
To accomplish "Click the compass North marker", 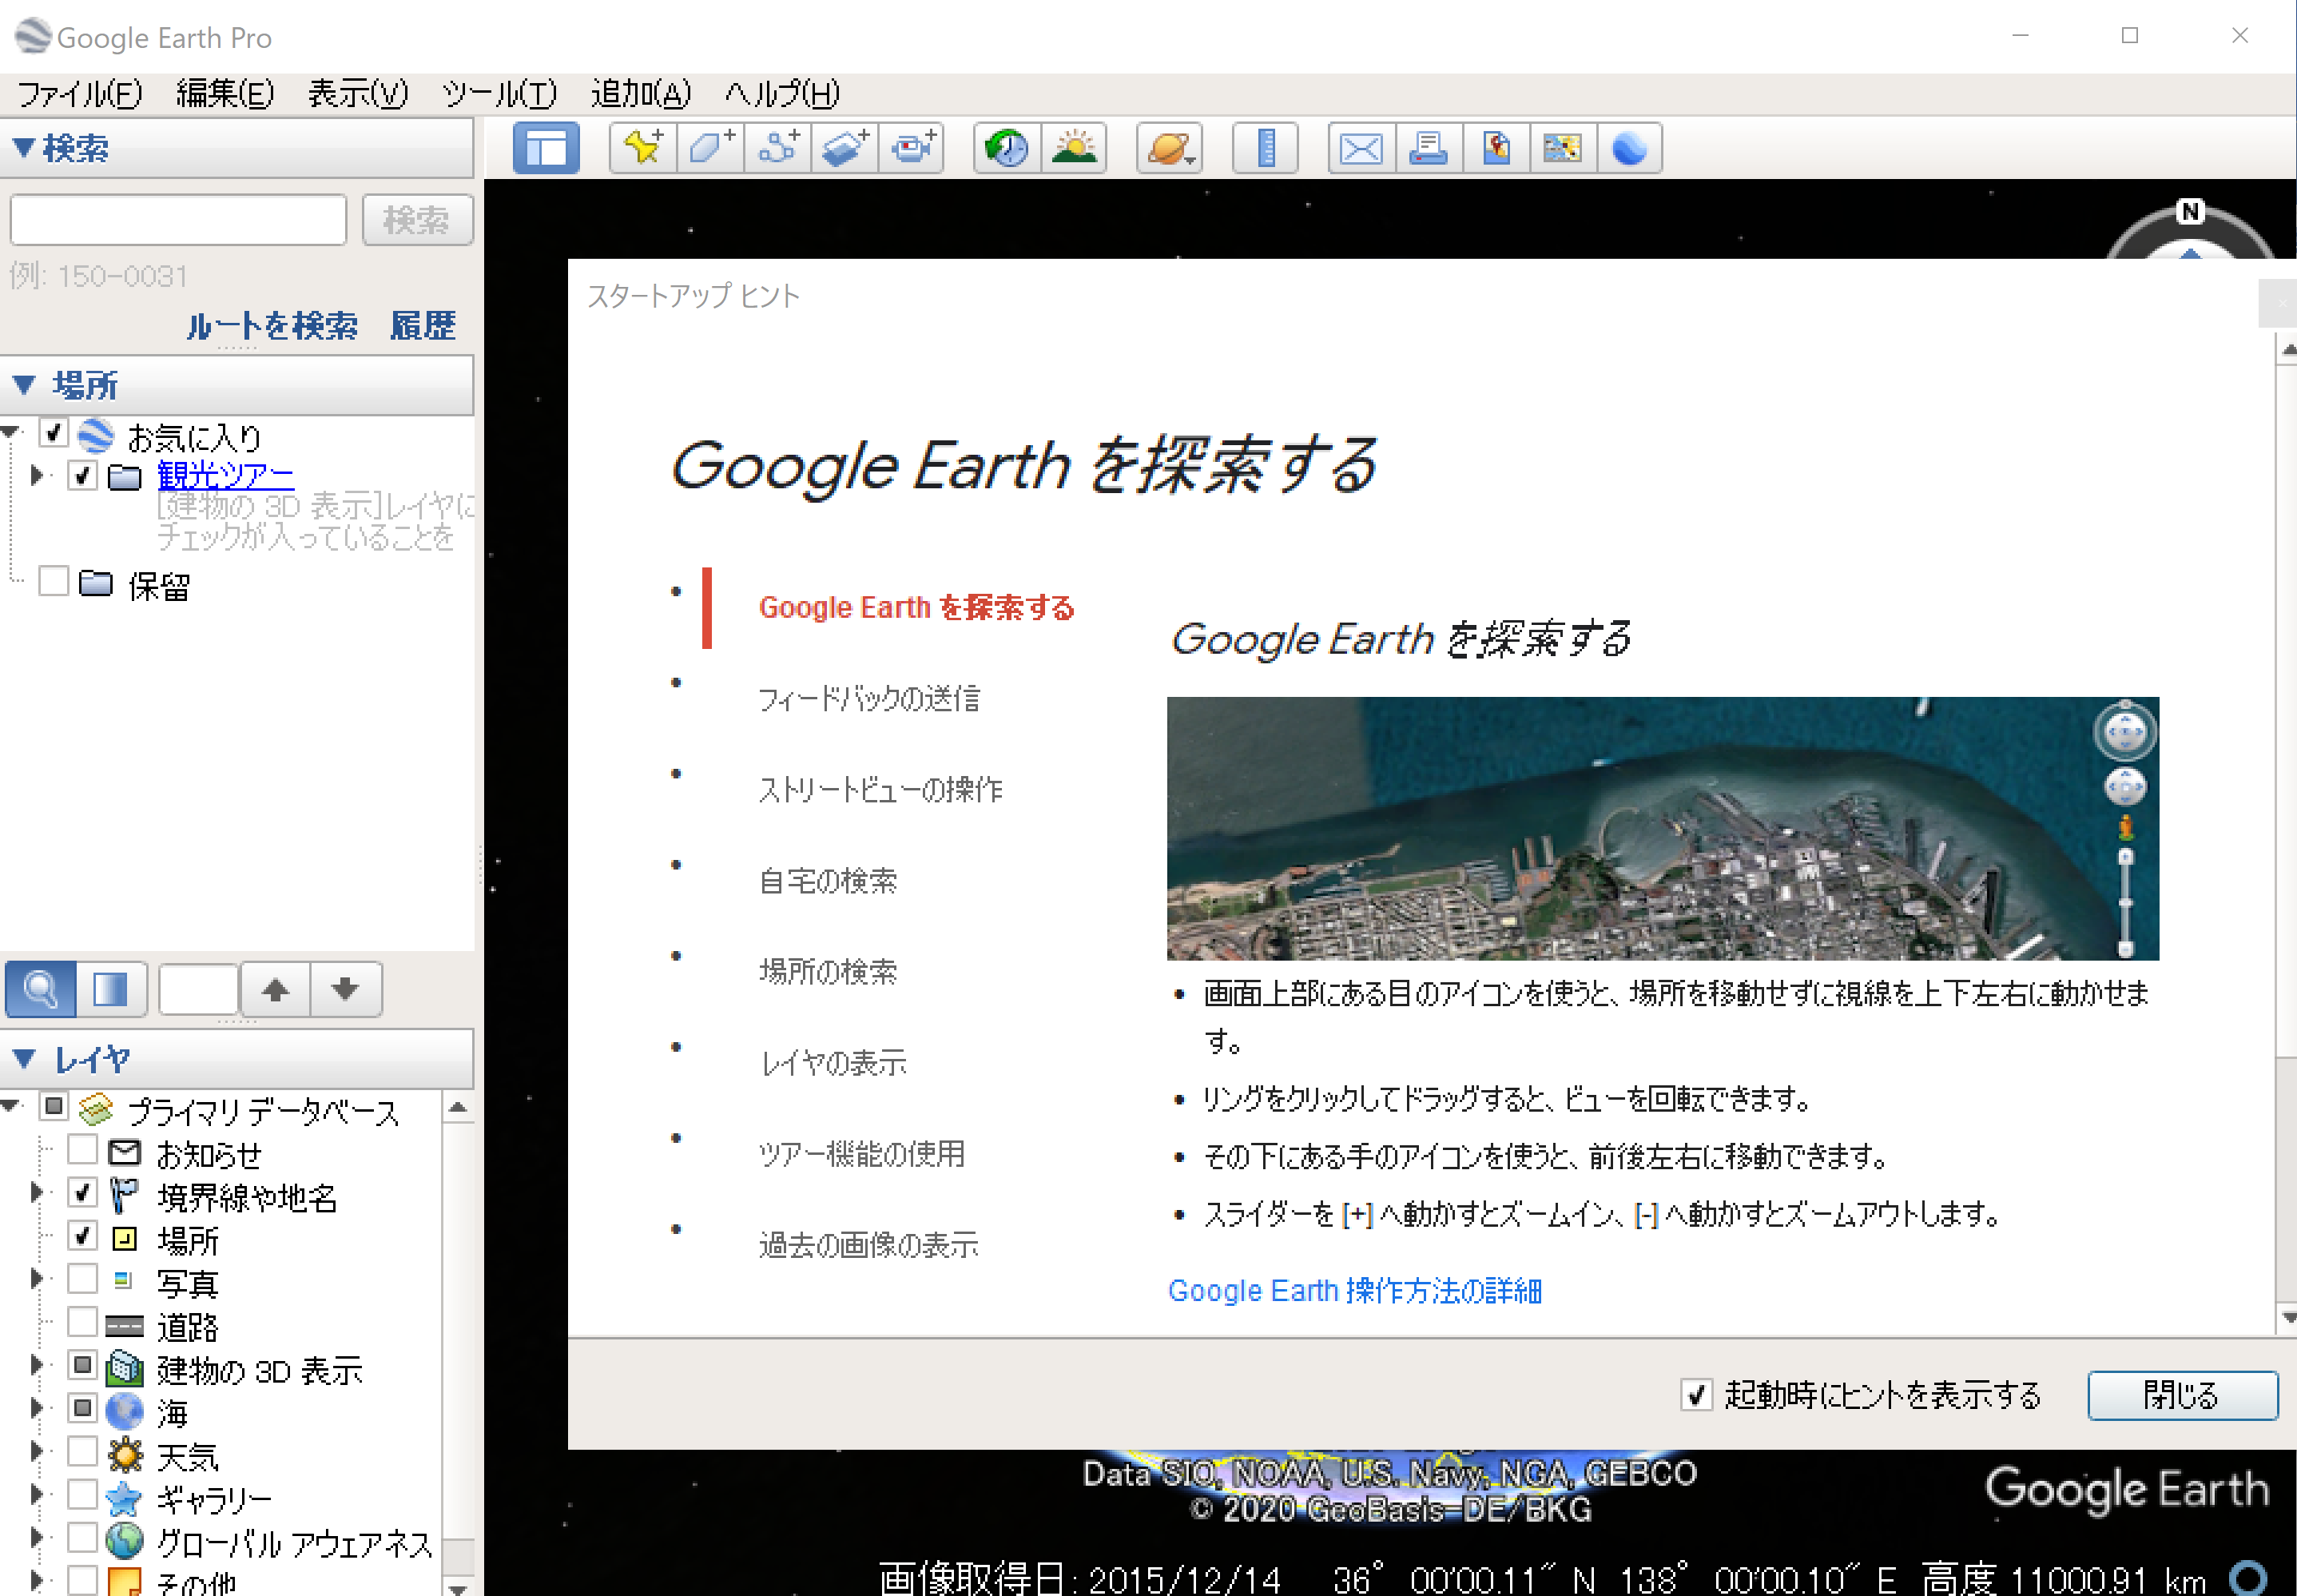I will (x=2190, y=212).
